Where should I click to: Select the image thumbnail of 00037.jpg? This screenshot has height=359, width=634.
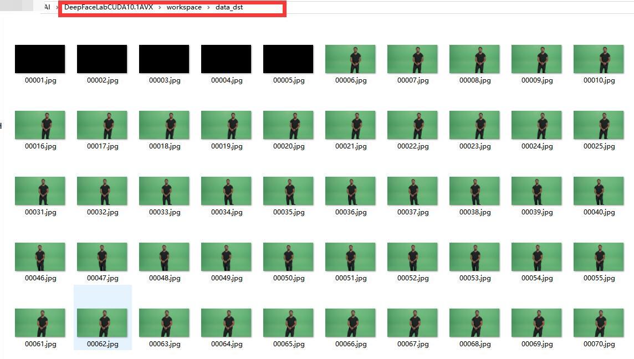412,191
